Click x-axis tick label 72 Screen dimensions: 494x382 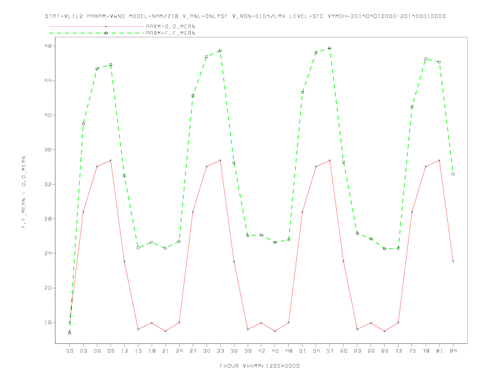(398, 351)
